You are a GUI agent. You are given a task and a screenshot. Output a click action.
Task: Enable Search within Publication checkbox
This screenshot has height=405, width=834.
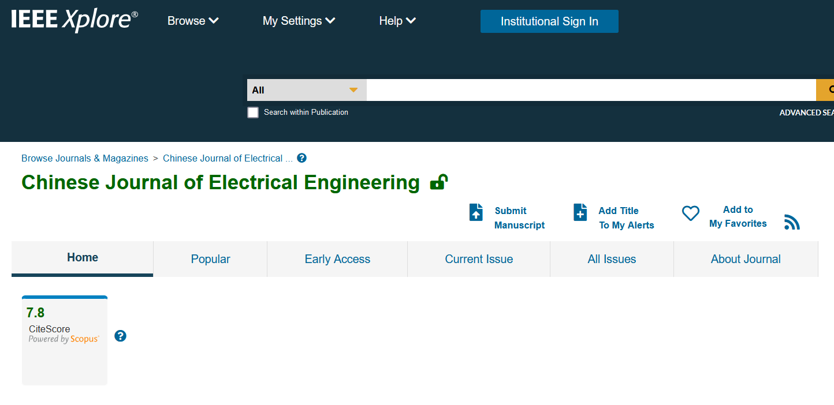click(253, 112)
